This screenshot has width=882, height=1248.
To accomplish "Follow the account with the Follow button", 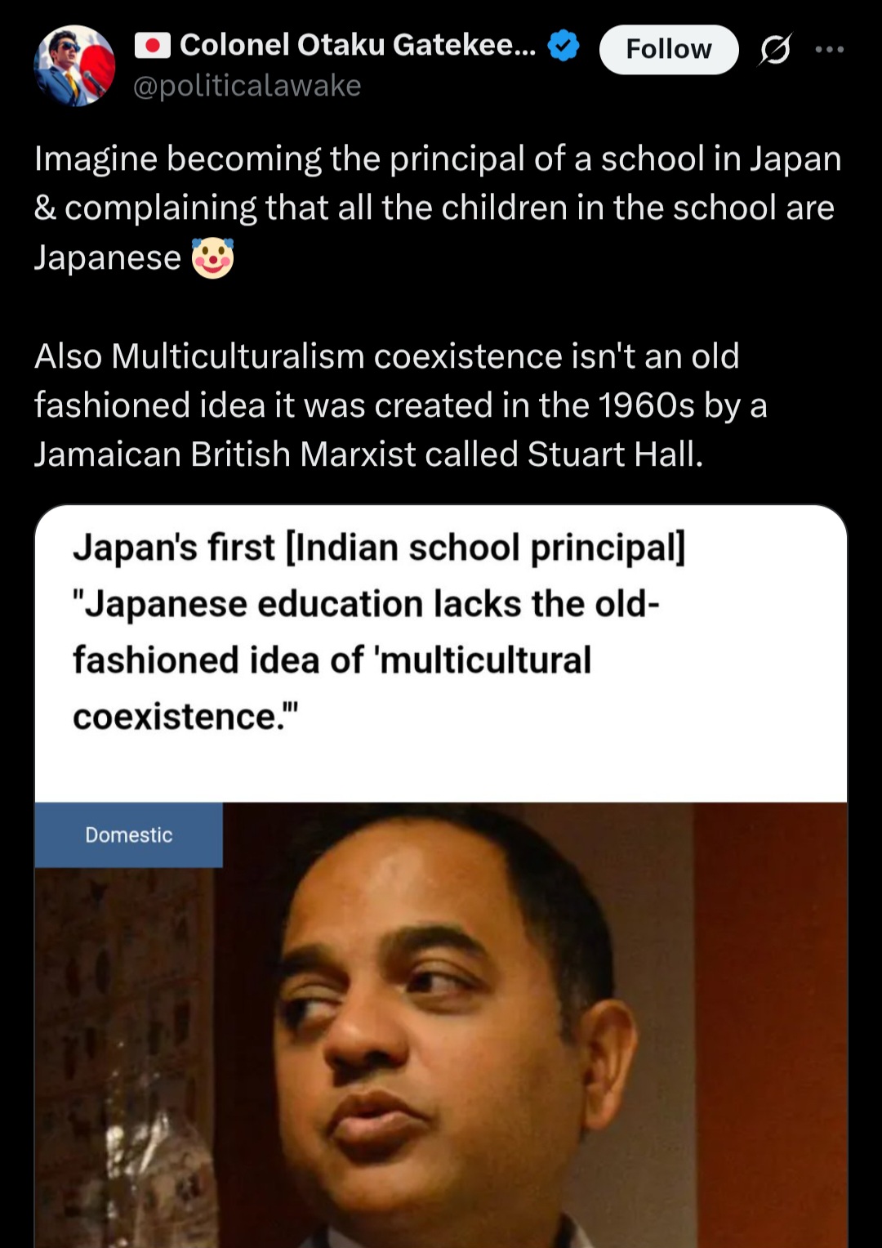I will (x=669, y=50).
